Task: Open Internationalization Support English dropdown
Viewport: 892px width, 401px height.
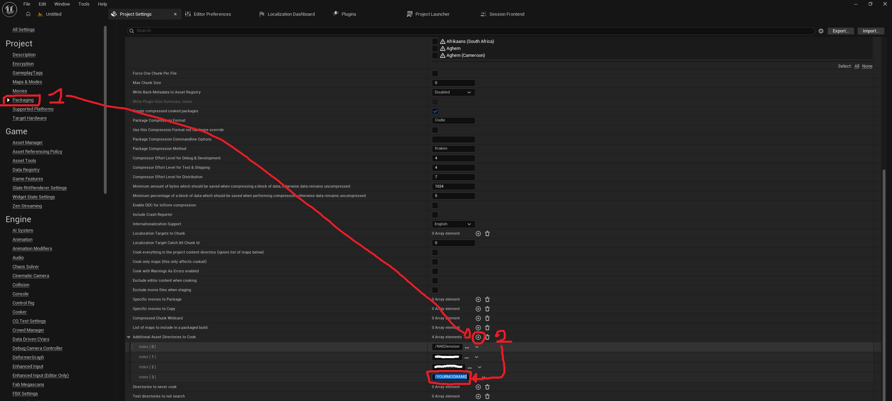Action: click(x=453, y=224)
